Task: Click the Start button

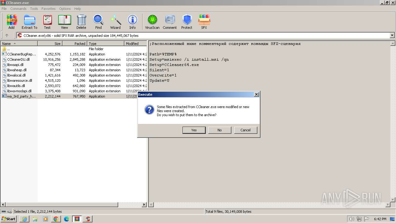Action: point(8,219)
